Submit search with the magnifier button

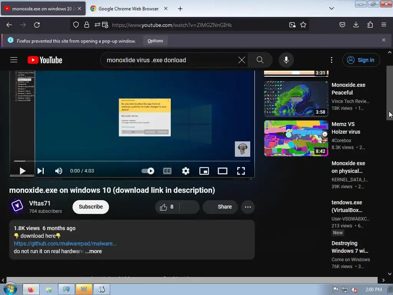[260, 60]
